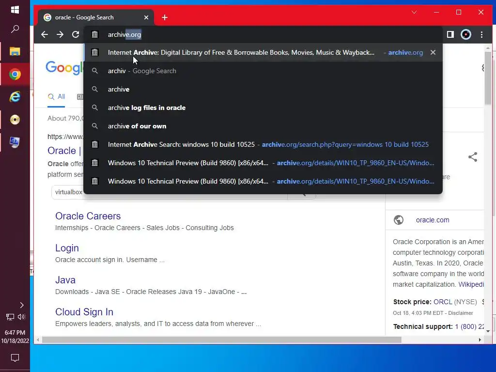Open the tab search chevron in title bar
Viewport: 496px width, 372px height.
point(414,12)
